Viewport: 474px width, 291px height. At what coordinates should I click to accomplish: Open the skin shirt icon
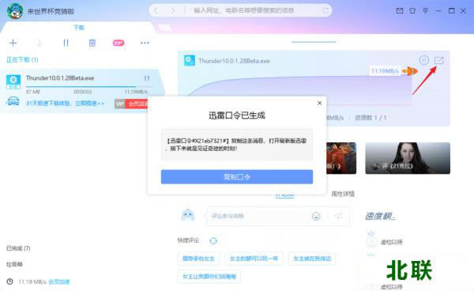tap(412, 11)
